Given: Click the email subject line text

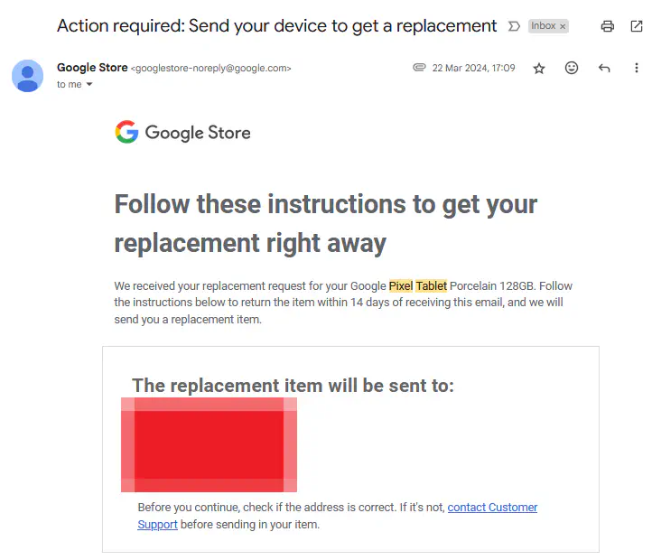Looking at the screenshot, I should (x=276, y=25).
